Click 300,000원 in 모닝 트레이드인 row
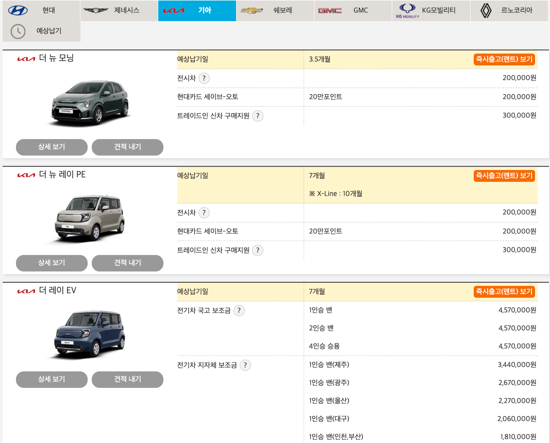550x443 pixels. 520,115
